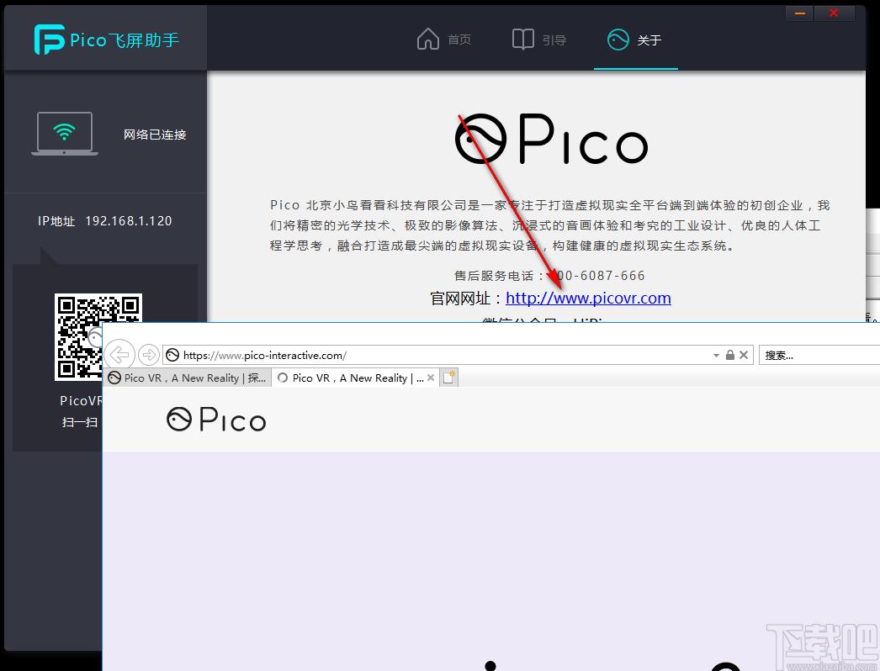The image size is (880, 671).
Task: Click the Pico logo on the webpage
Action: [215, 418]
